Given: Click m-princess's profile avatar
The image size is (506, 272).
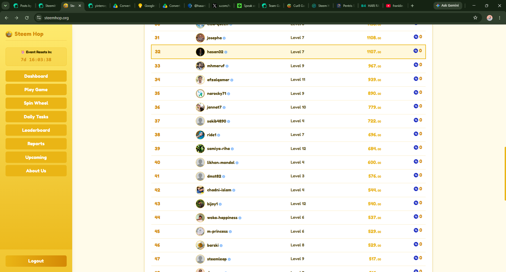Looking at the screenshot, I should click(x=200, y=231).
